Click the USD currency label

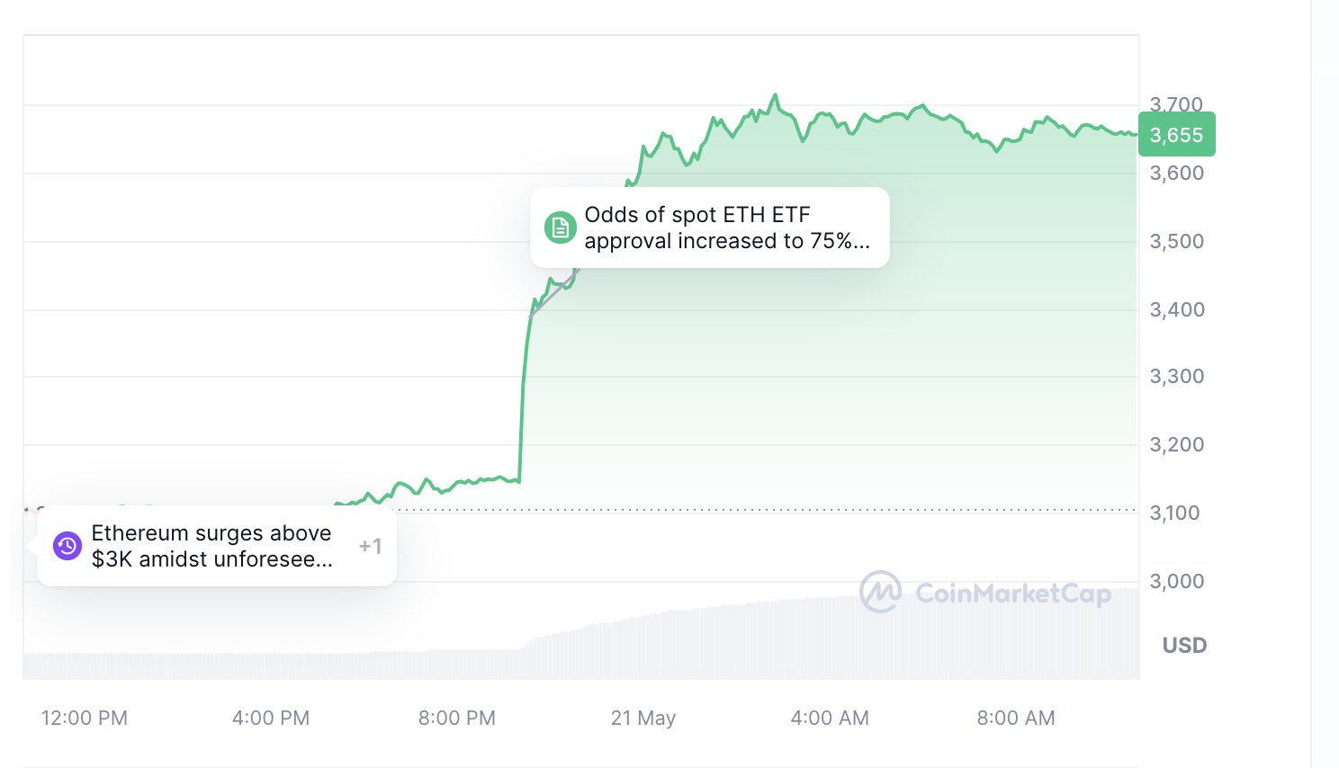[1184, 646]
